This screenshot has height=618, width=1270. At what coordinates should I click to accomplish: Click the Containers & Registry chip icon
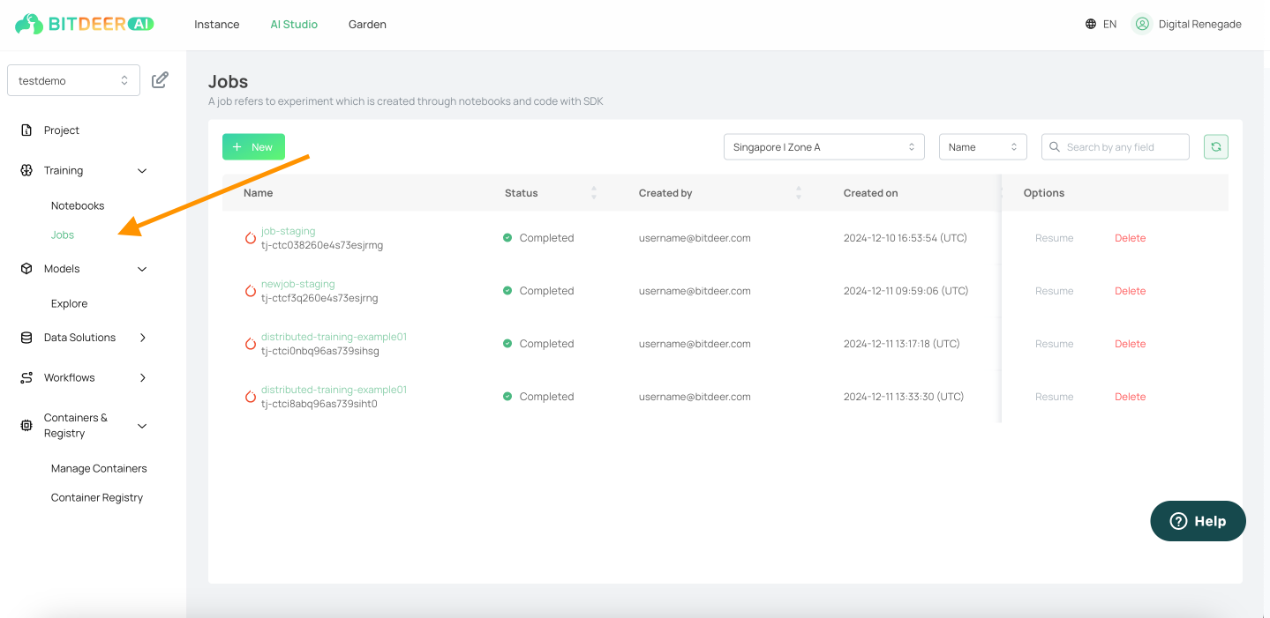[26, 426]
